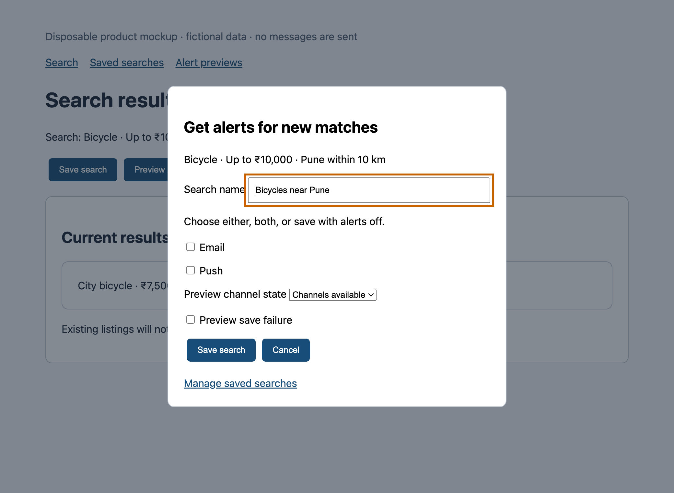
Task: Switch to Alert previews page
Action: coord(209,63)
